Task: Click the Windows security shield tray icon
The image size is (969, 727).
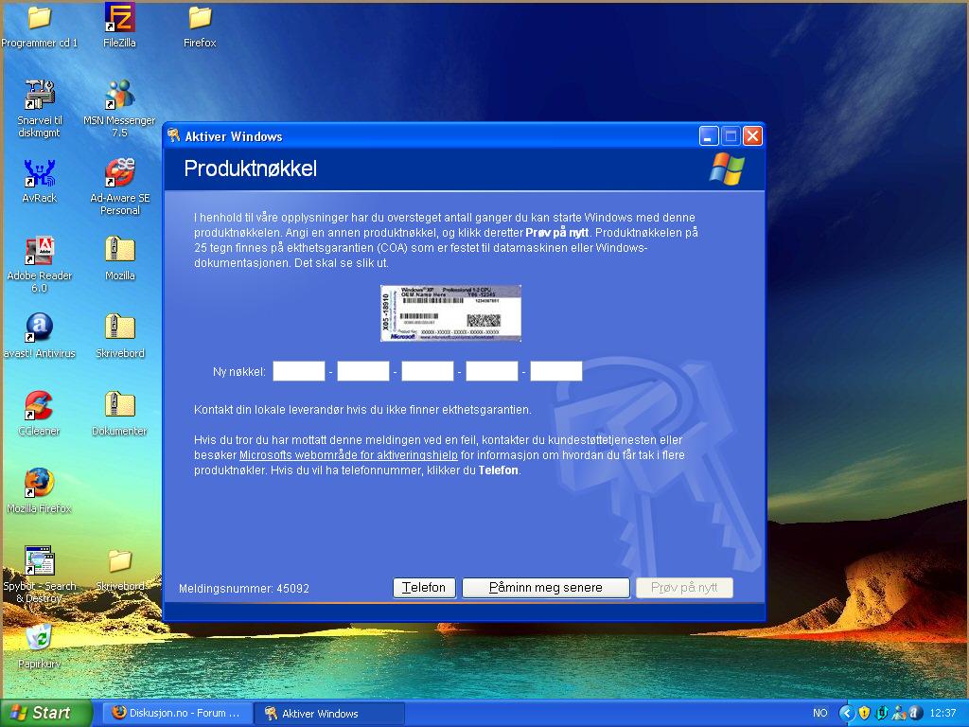Action: pyautogui.click(x=864, y=713)
